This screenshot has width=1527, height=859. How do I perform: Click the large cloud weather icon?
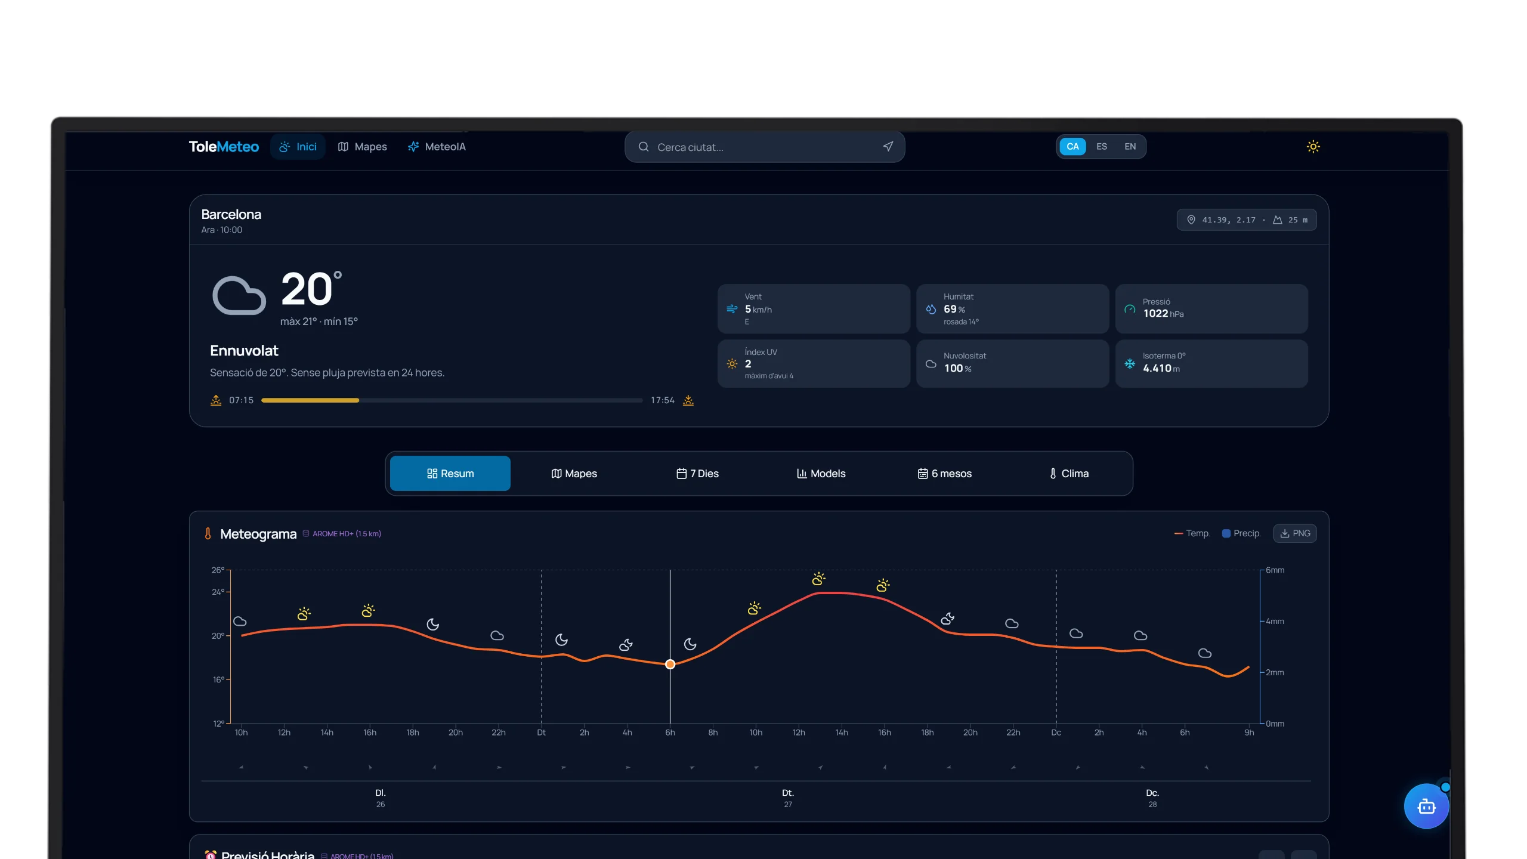(x=239, y=295)
